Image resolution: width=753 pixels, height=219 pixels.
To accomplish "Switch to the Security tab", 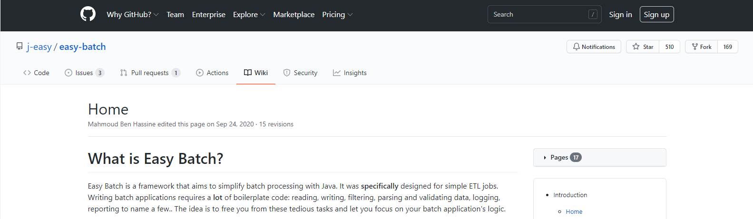I will 300,73.
